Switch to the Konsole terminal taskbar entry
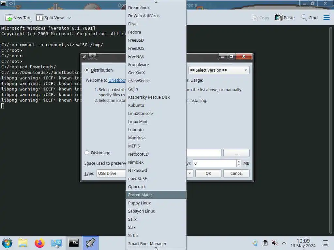Viewport: 334px width, 250px height. pyautogui.click(x=73, y=243)
